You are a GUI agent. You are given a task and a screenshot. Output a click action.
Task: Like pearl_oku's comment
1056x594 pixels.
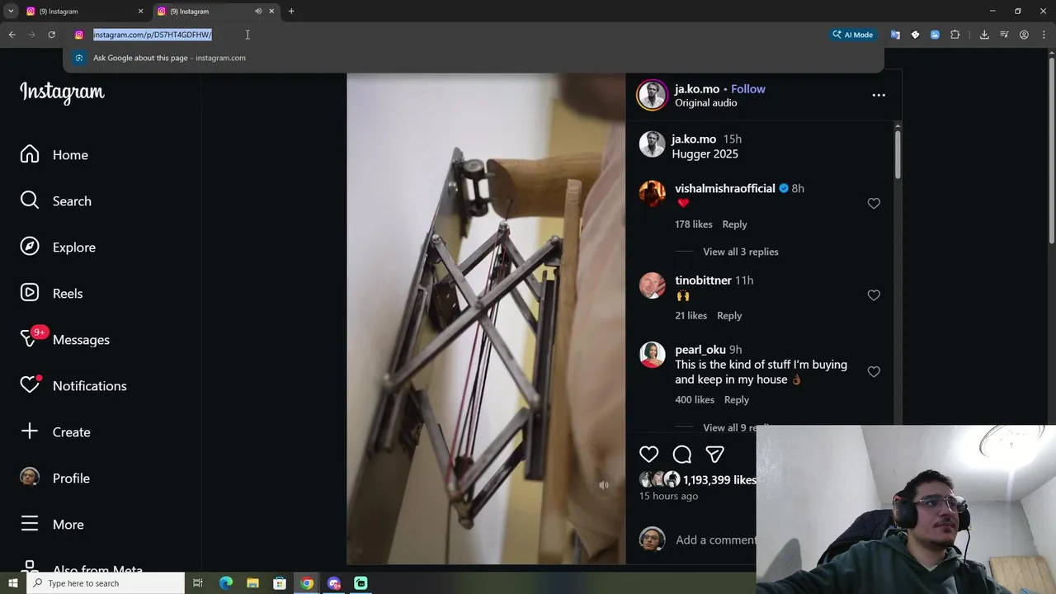point(874,372)
